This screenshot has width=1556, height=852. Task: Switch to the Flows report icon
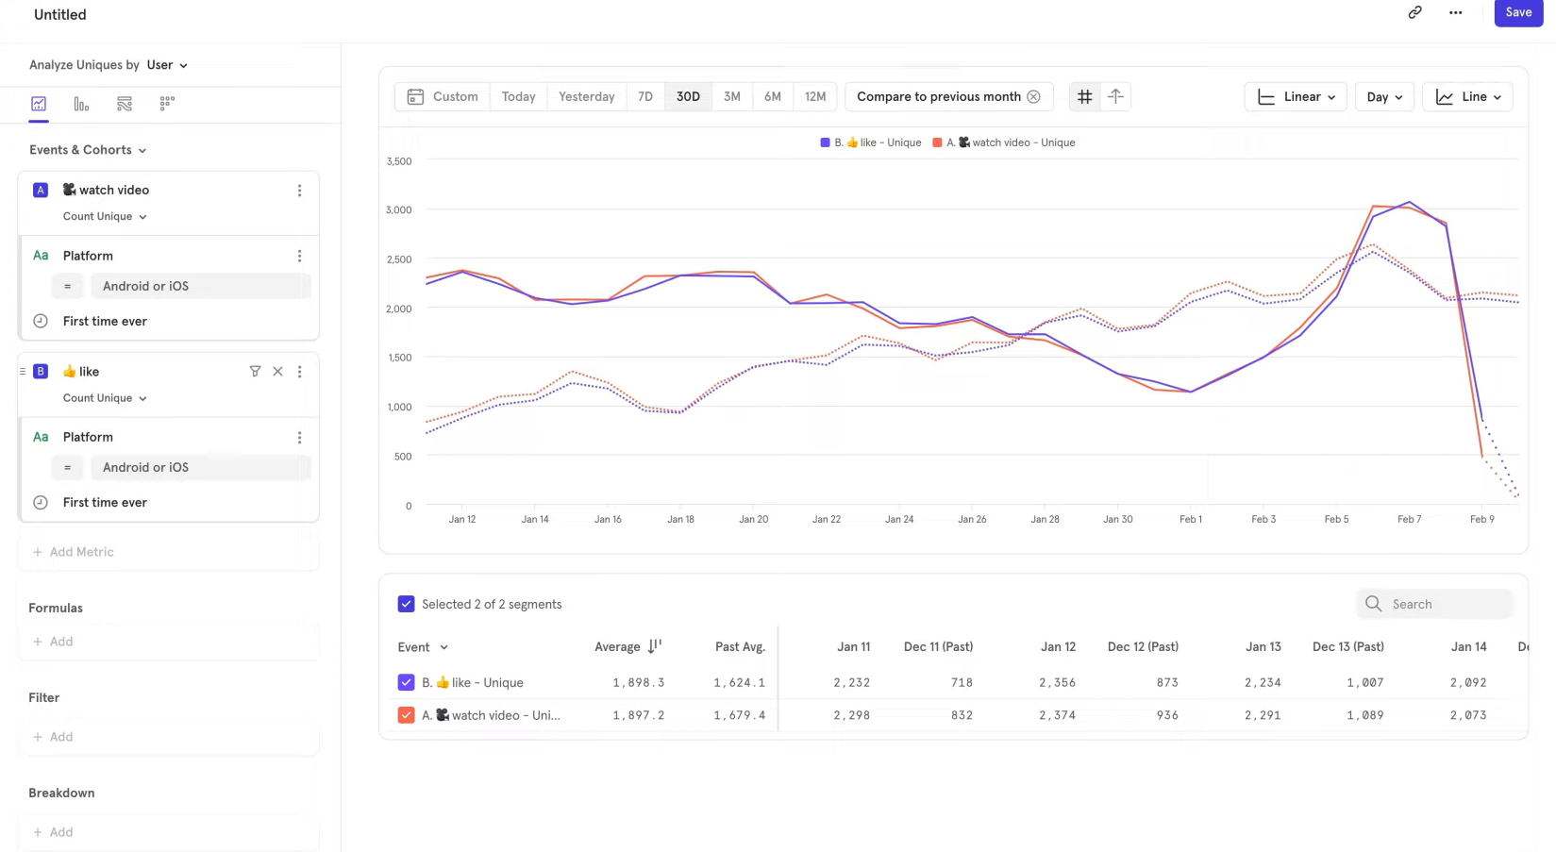click(x=125, y=104)
